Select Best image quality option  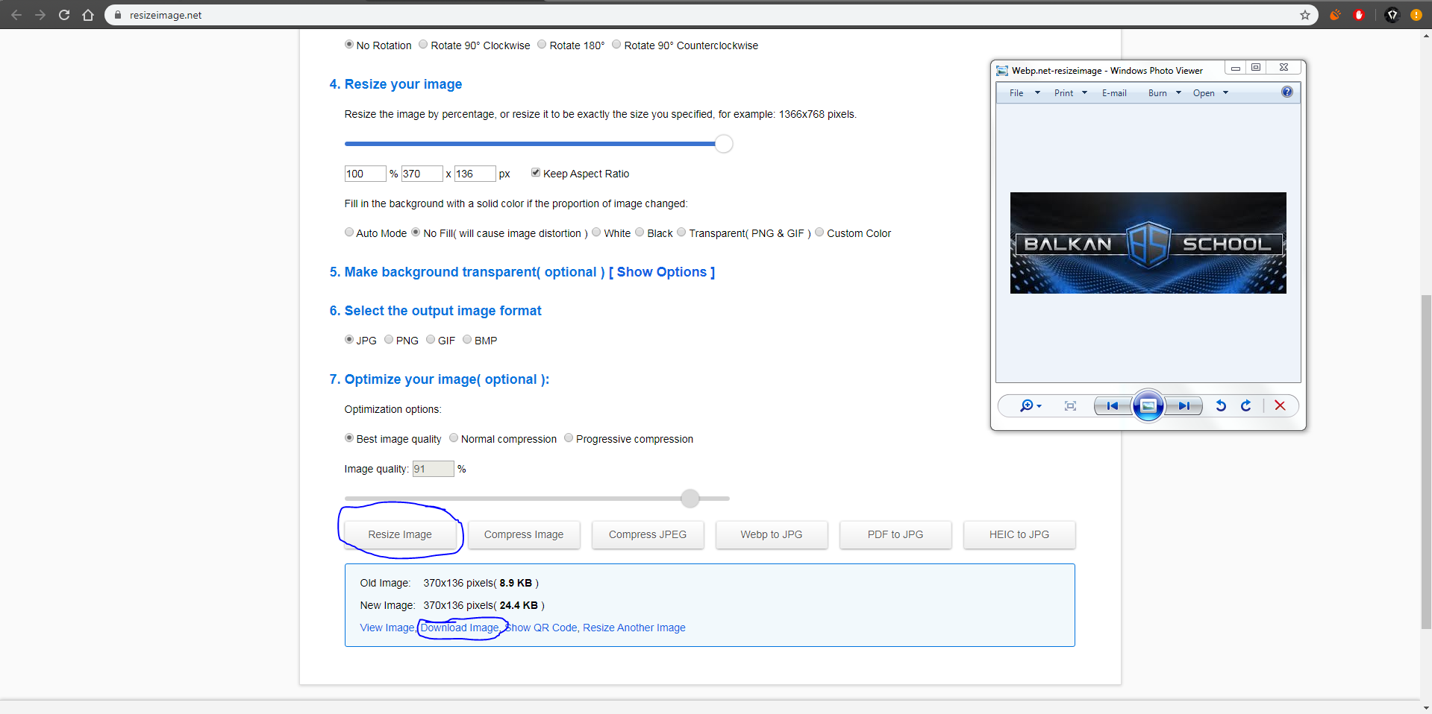tap(348, 438)
